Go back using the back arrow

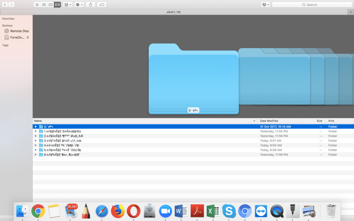(x=5, y=4)
